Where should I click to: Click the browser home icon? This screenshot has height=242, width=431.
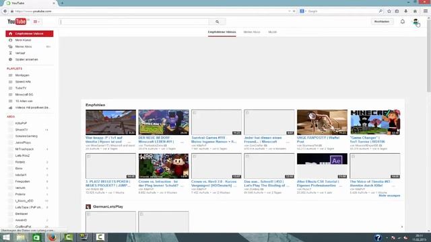point(415,11)
